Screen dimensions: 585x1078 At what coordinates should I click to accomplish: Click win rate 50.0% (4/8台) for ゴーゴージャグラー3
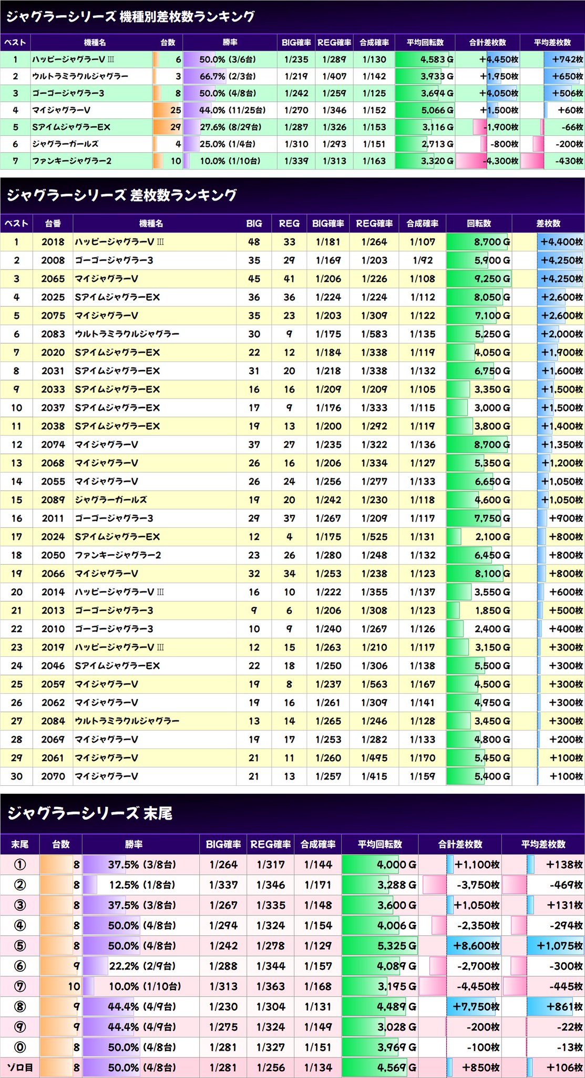click(x=228, y=93)
